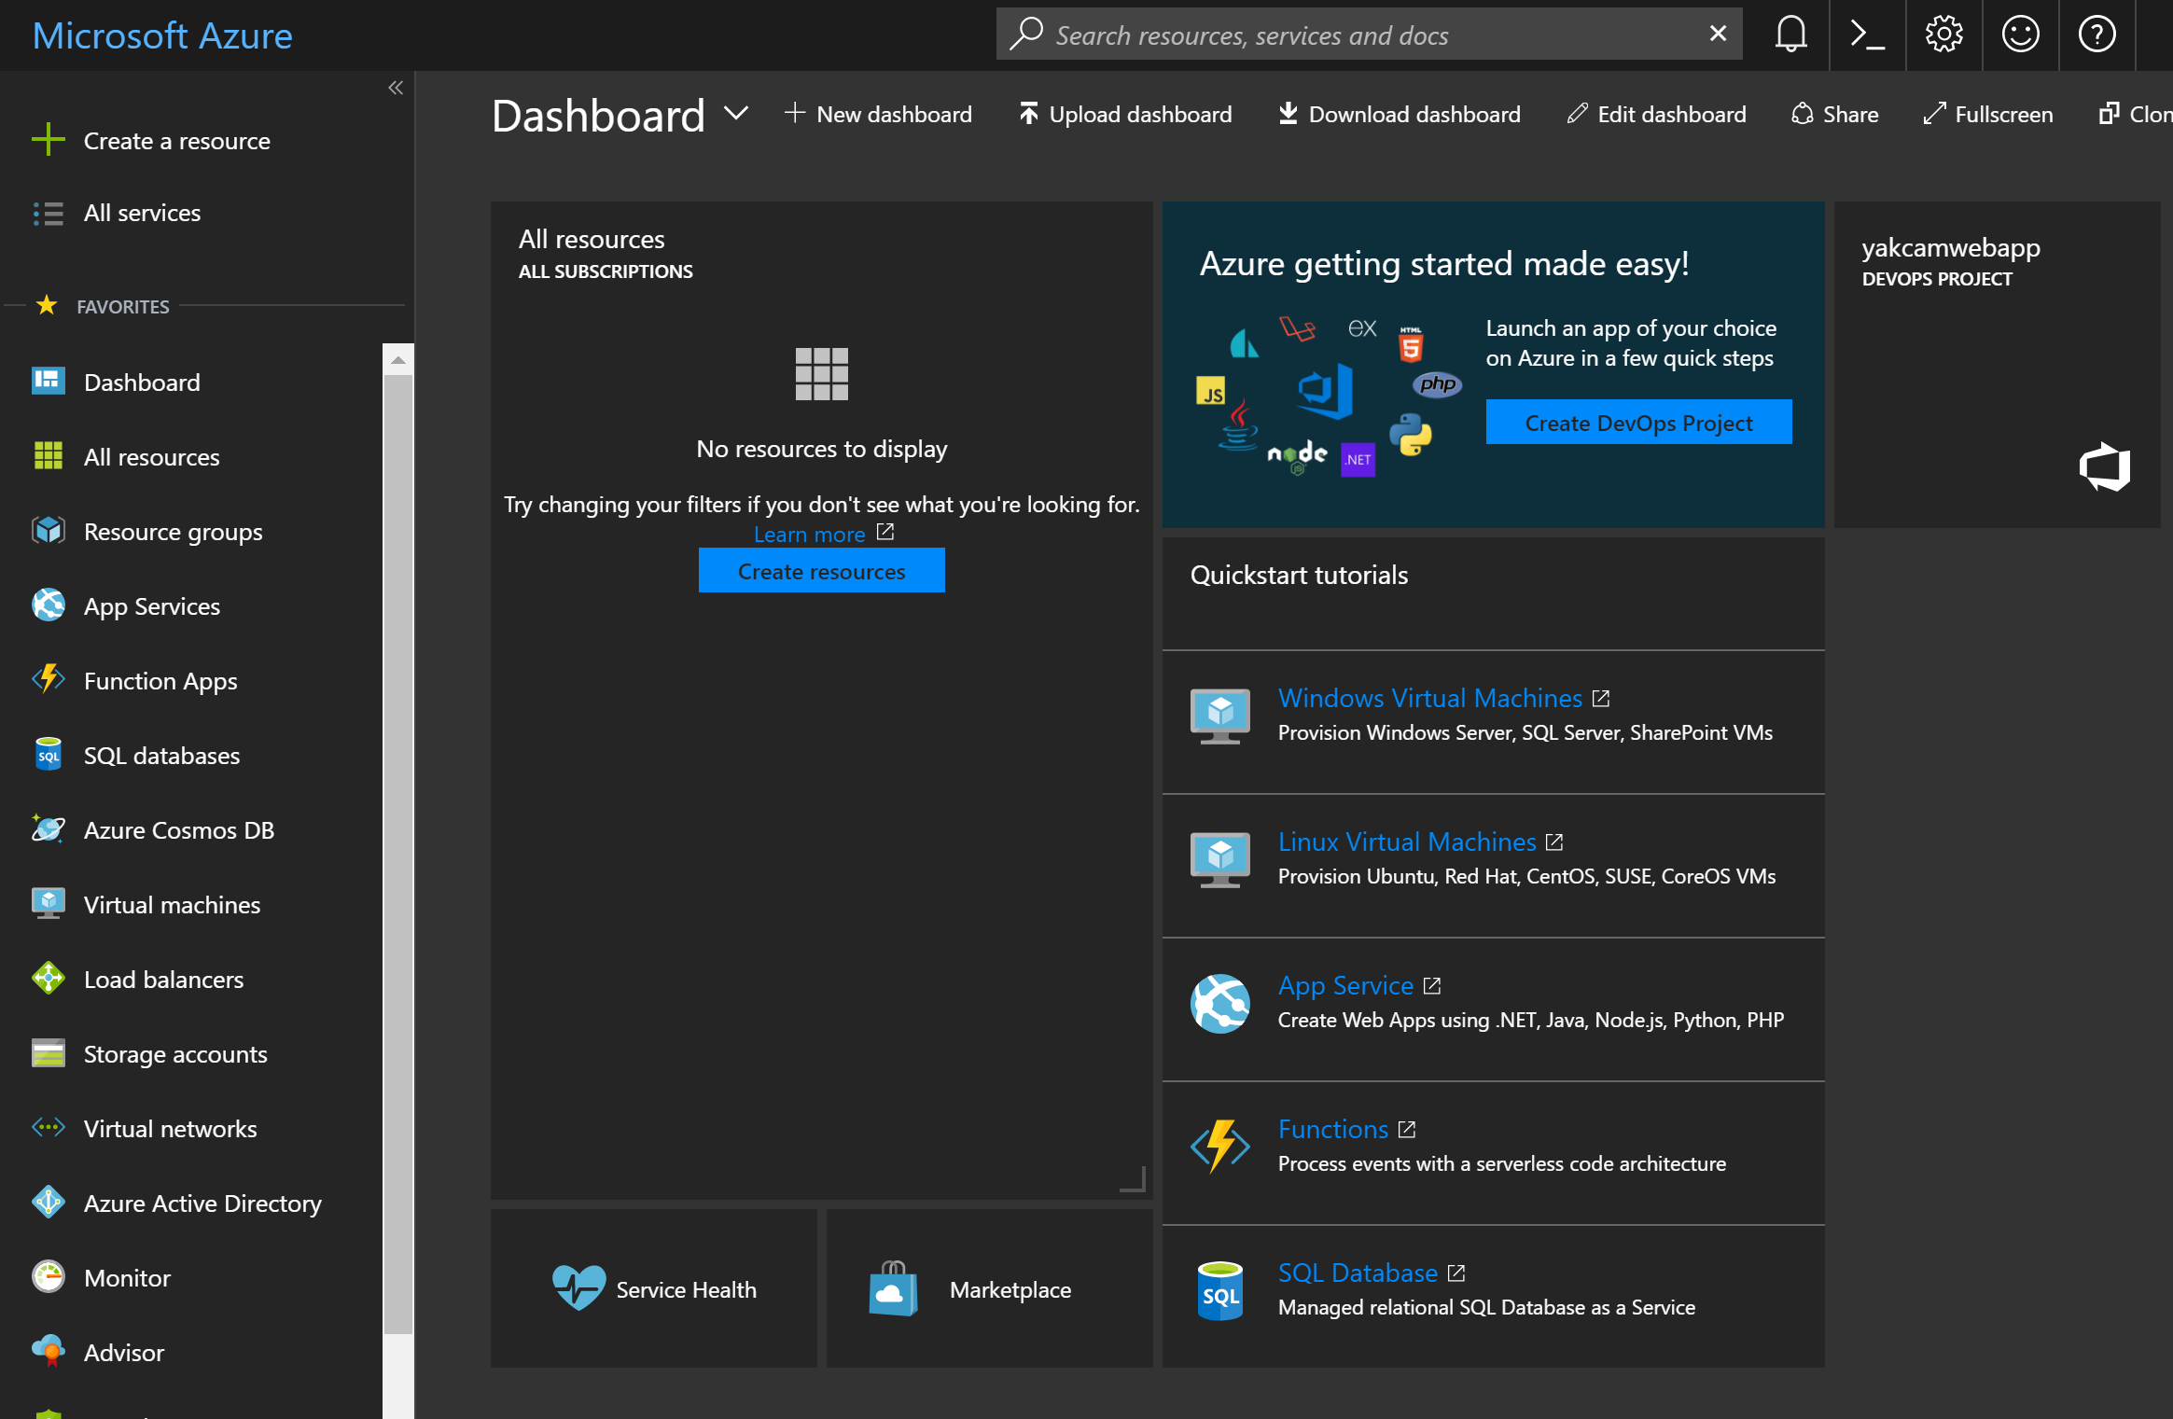Click Upload dashboard in the toolbar
The width and height of the screenshot is (2173, 1419).
click(x=1125, y=114)
